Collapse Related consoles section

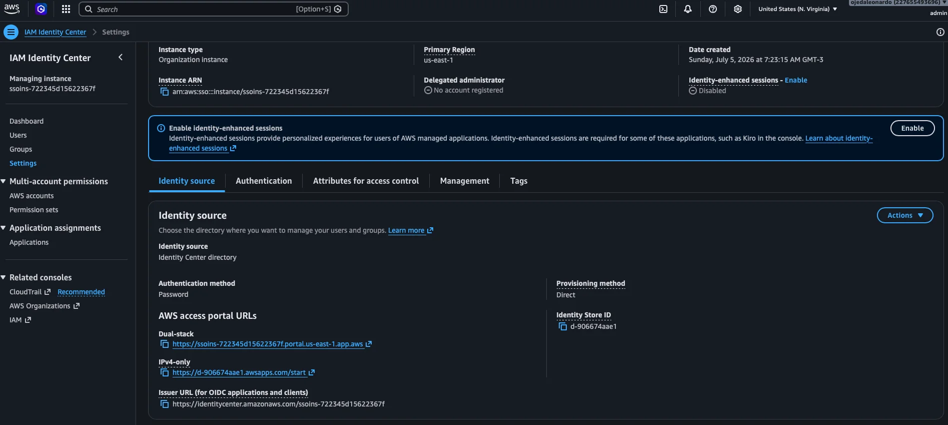[x=4, y=277]
